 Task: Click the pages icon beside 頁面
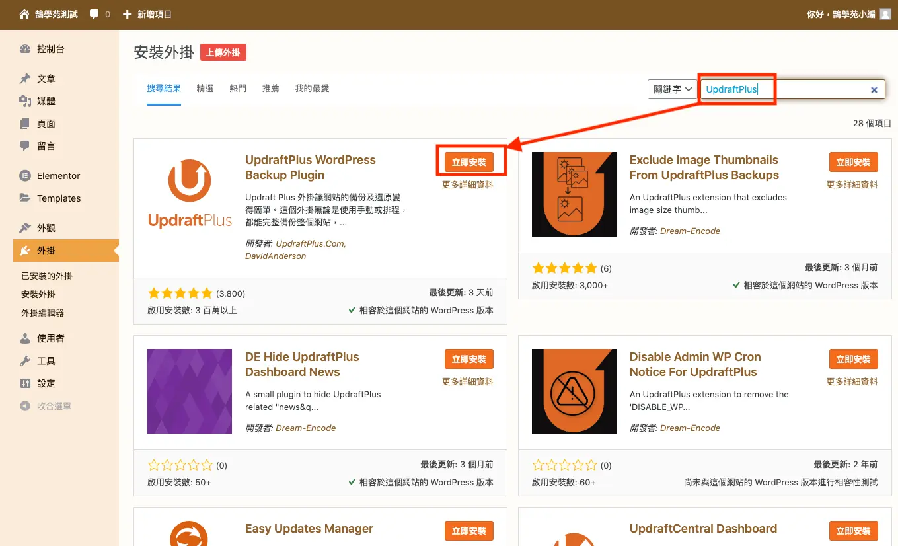pos(25,124)
